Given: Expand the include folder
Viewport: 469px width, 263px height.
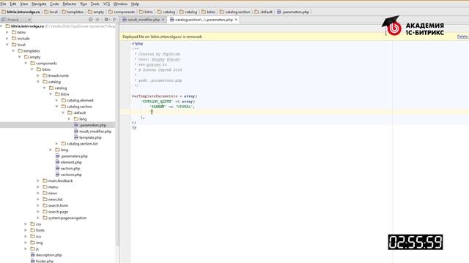Looking at the screenshot, I should coord(7,39).
